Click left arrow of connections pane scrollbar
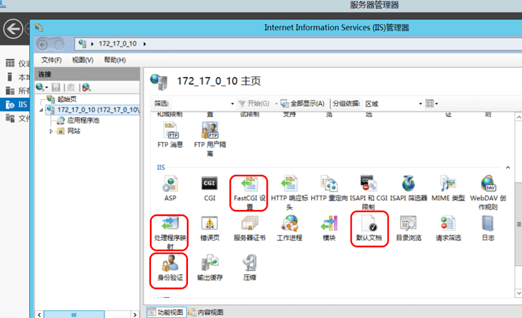 (x=40, y=314)
